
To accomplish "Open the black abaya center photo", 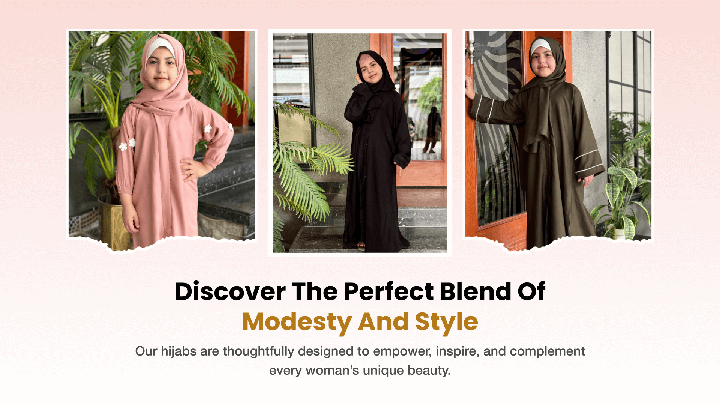I will click(x=360, y=143).
